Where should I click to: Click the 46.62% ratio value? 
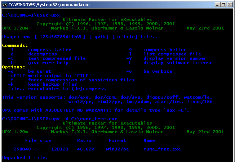(85, 149)
